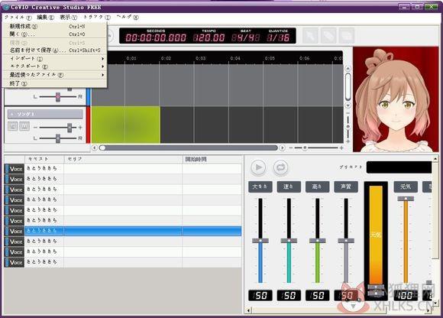Click the 元気 emotion button

[x=406, y=187]
